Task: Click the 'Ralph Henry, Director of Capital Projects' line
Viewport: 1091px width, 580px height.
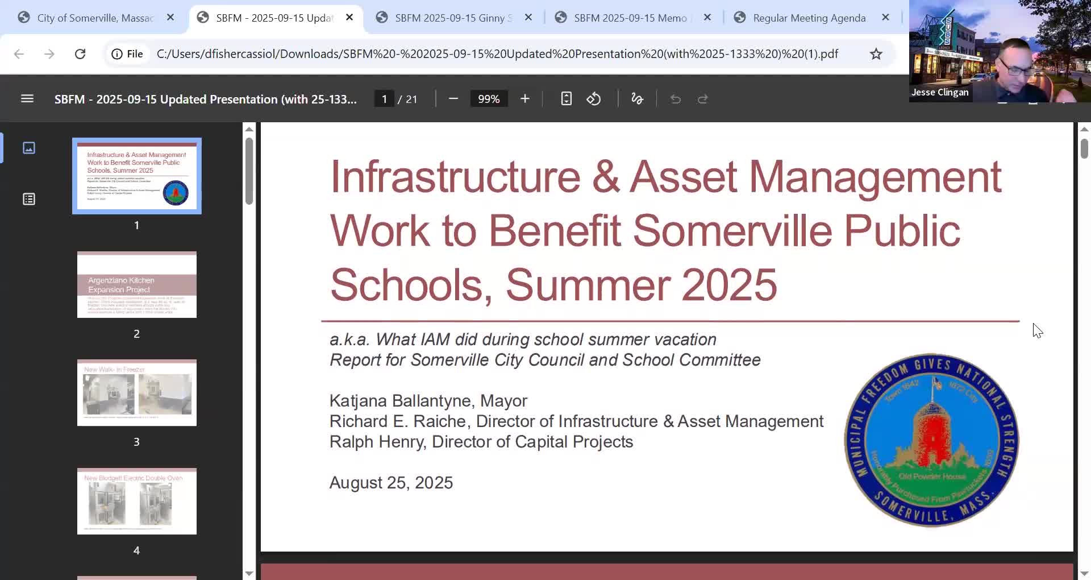Action: [x=481, y=442]
